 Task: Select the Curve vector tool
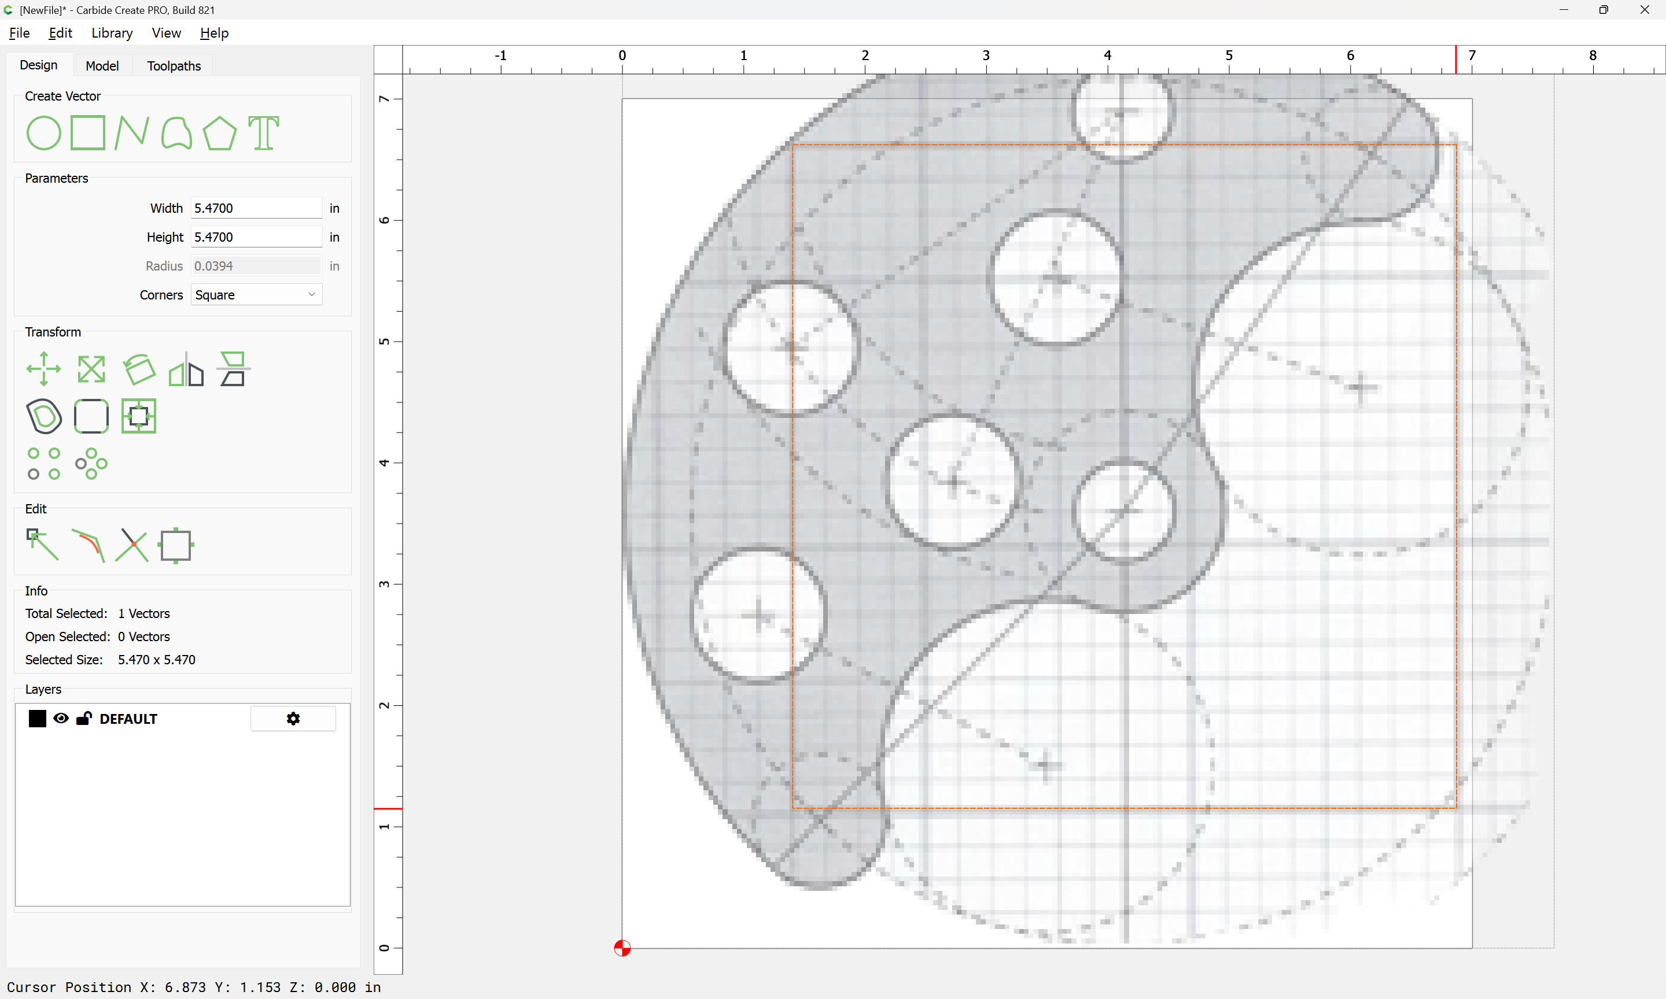pyautogui.click(x=176, y=132)
